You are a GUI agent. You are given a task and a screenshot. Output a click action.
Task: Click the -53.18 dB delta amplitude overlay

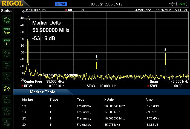coord(44,38)
